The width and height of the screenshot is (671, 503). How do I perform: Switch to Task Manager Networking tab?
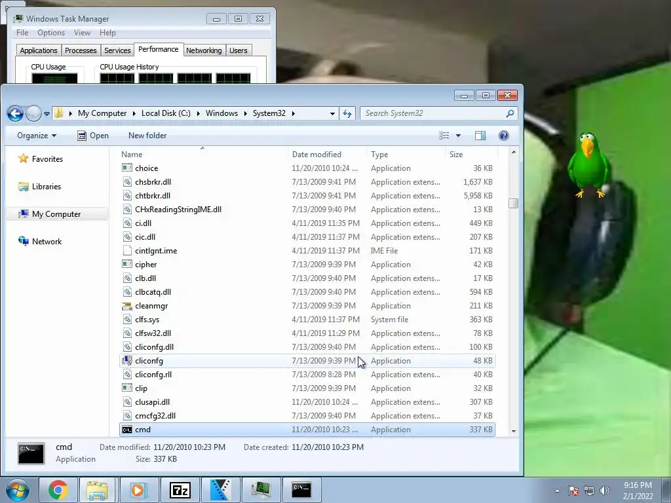pyautogui.click(x=204, y=50)
